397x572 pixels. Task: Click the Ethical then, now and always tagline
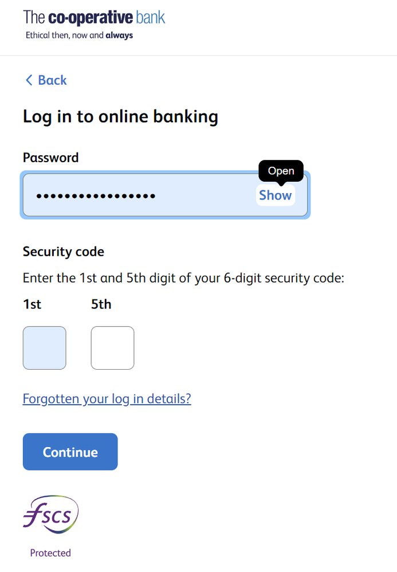(79, 36)
